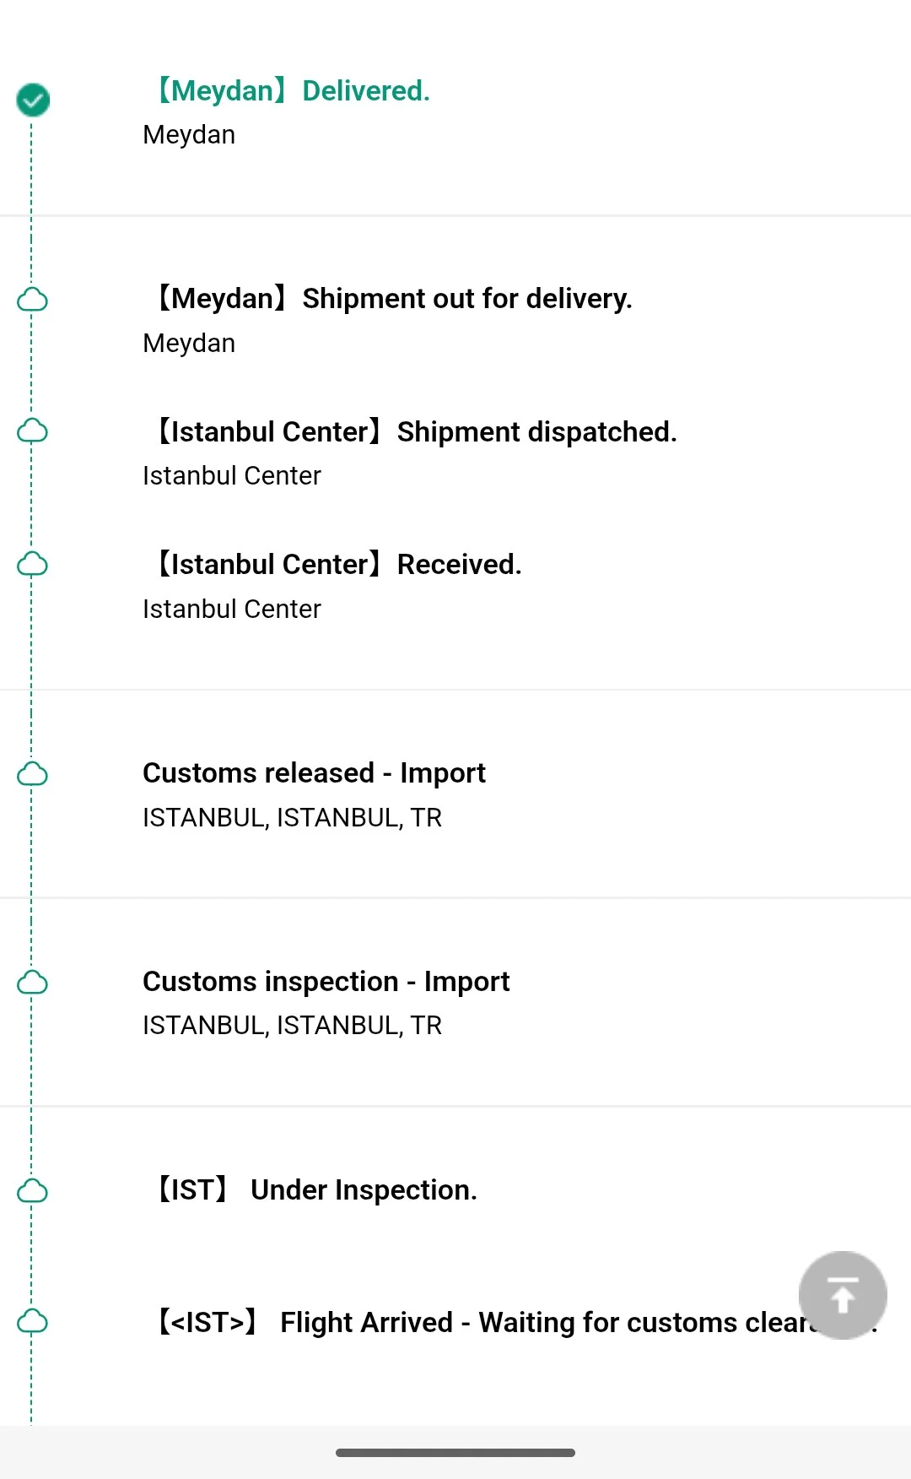Click the cloud marker beside Shipment out for delivery
The width and height of the screenshot is (911, 1479).
point(33,300)
